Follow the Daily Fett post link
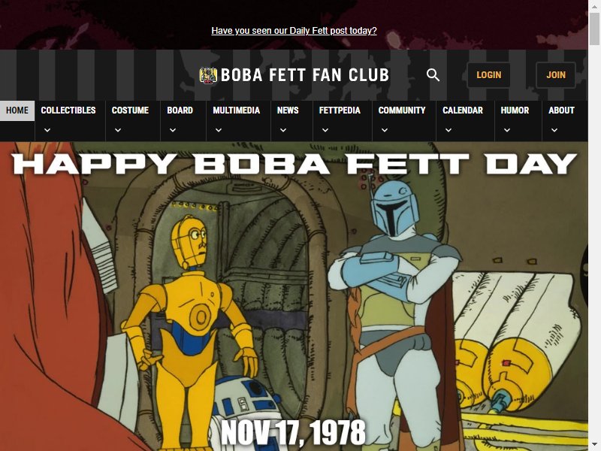 294,31
